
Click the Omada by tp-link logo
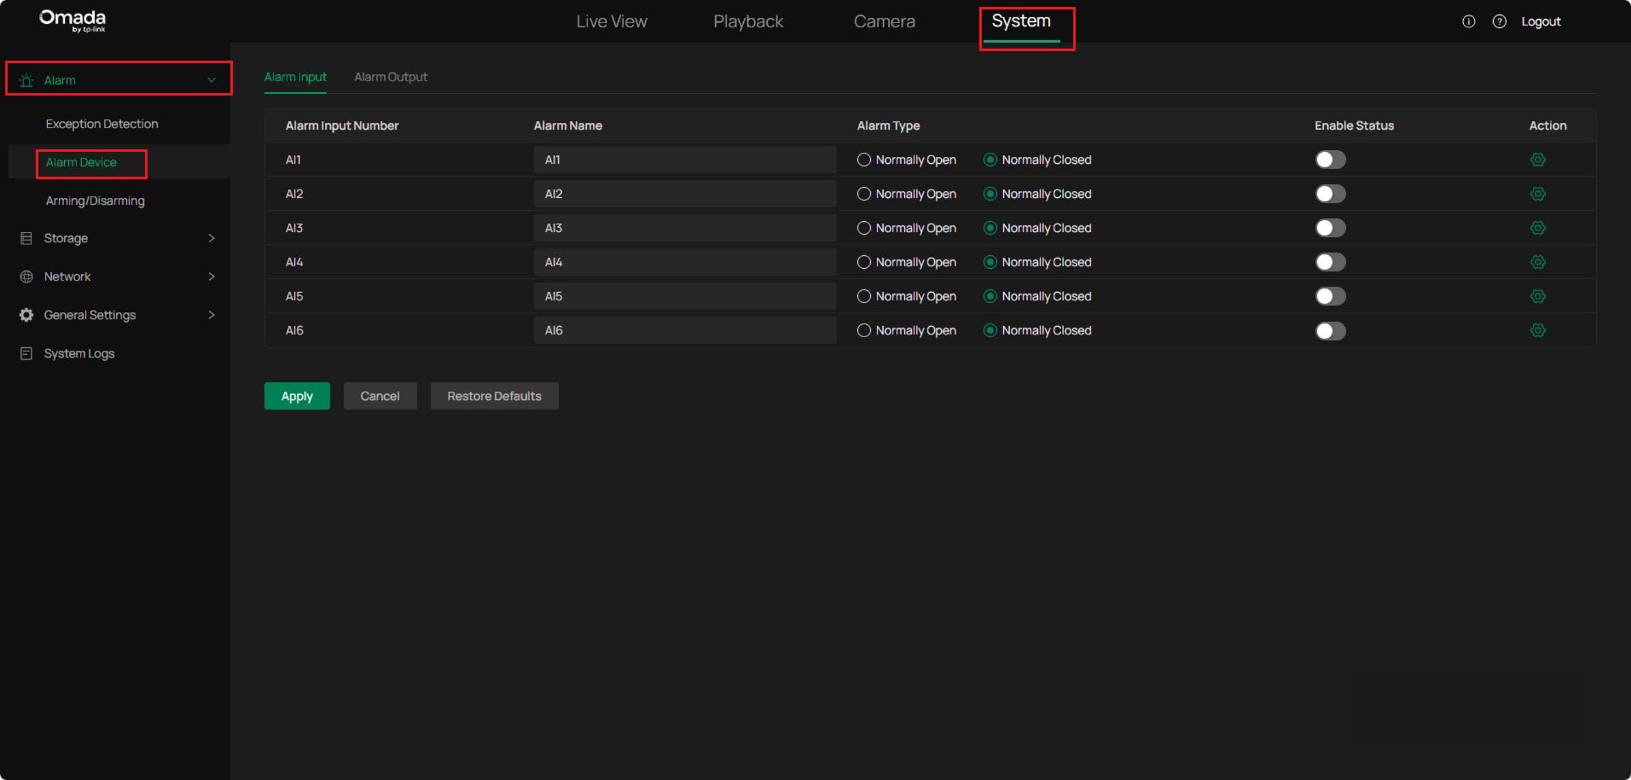pos(72,20)
